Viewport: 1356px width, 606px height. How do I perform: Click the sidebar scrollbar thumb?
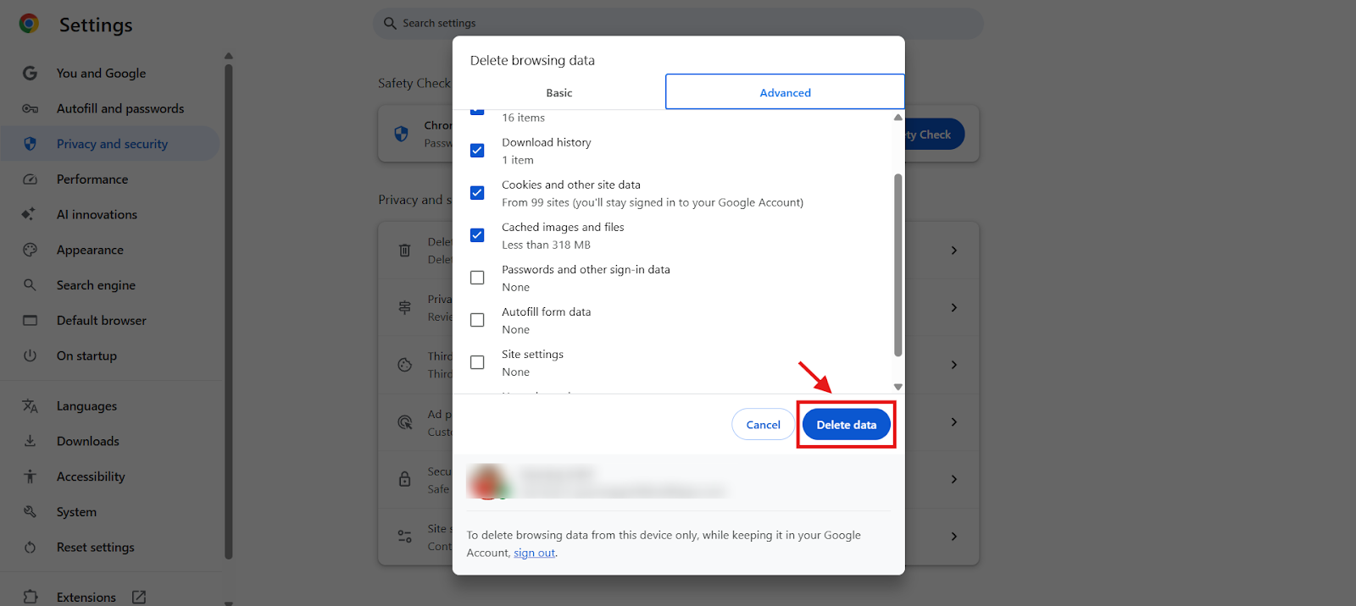228,311
